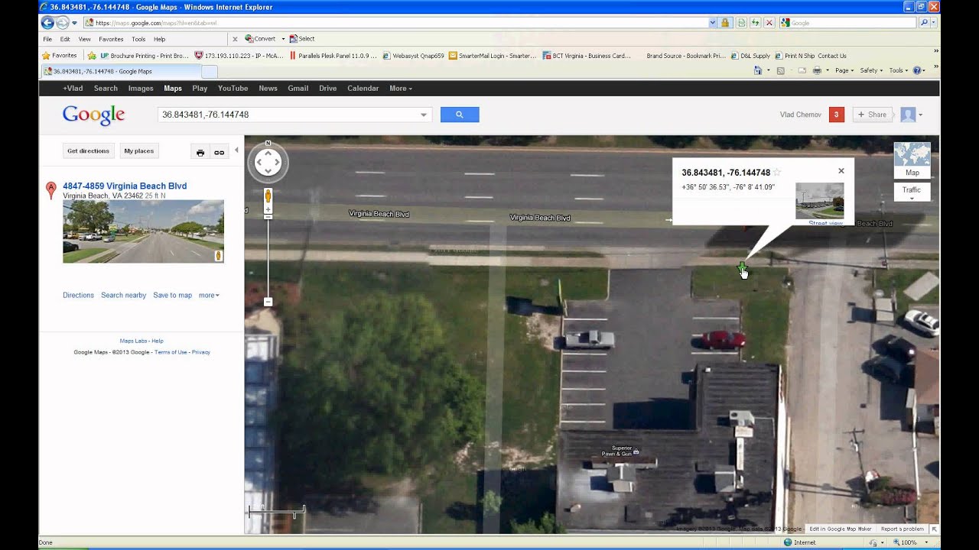Click the printer icon in IE command bar
Screen dimensions: 979x550
817,70
